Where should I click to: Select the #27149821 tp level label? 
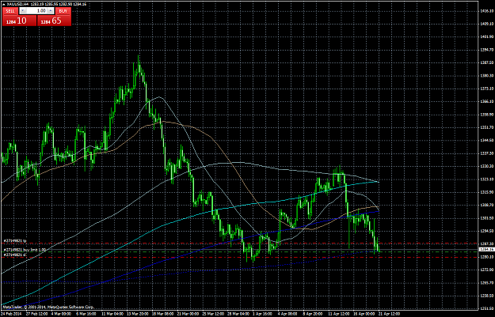click(x=15, y=241)
